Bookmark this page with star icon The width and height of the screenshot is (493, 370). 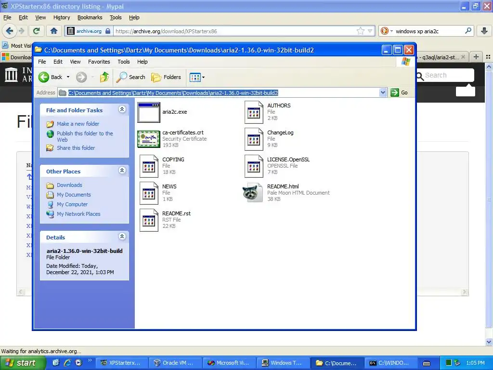pyautogui.click(x=360, y=31)
